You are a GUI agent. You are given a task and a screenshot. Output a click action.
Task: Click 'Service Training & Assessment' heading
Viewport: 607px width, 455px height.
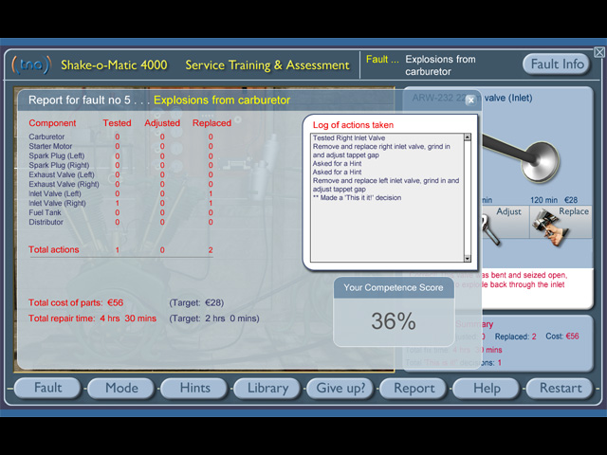[x=267, y=65]
